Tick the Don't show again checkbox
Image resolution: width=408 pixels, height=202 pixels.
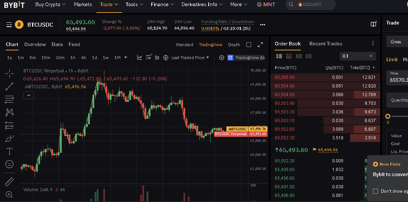376,191
